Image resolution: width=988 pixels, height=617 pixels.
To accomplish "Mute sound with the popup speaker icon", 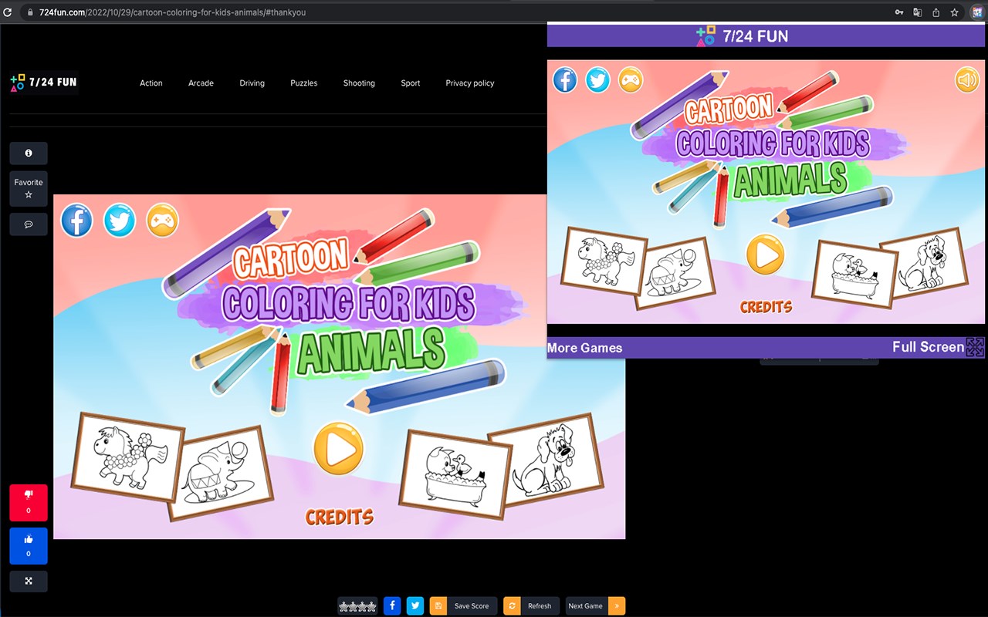I will [x=967, y=79].
